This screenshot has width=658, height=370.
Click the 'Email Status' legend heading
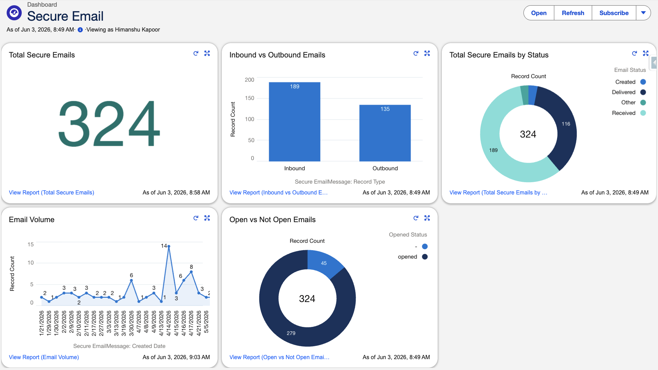pos(630,70)
